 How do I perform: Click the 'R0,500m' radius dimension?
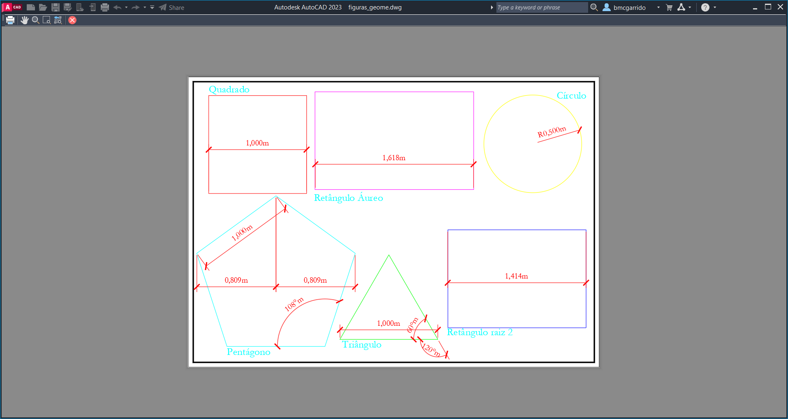coord(552,132)
